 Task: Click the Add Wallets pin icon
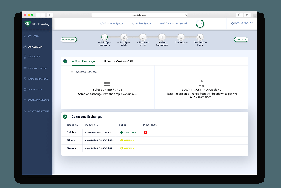point(25,57)
